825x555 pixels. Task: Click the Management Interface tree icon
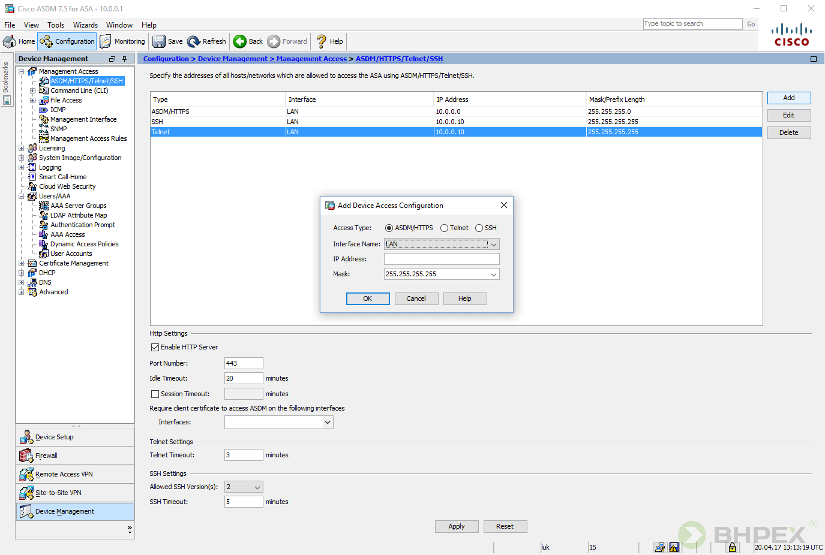tap(44, 119)
